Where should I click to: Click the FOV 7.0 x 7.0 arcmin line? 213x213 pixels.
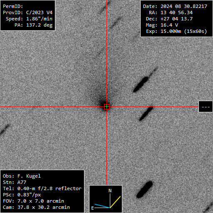click(x=33, y=201)
